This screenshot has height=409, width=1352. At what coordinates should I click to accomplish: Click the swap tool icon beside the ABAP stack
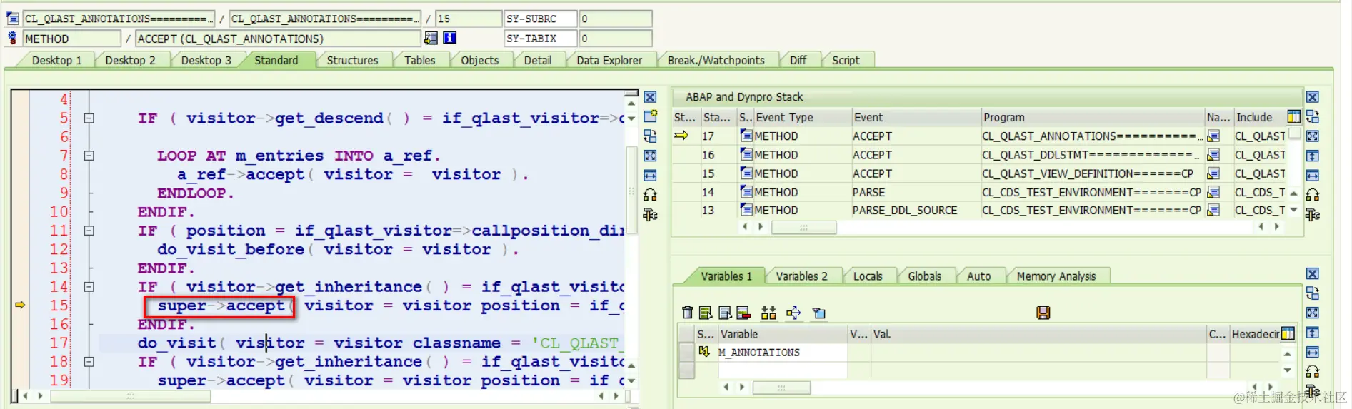tap(1313, 116)
